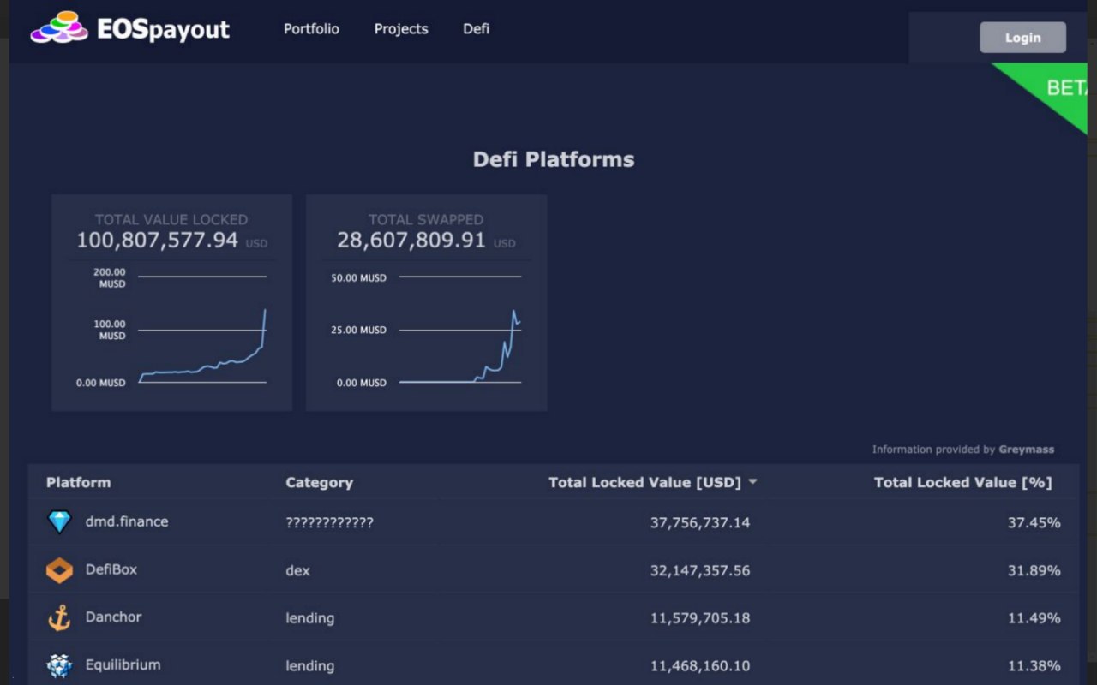Click the Total Value Locked chart
The height and width of the screenshot is (685, 1097).
tap(202, 330)
